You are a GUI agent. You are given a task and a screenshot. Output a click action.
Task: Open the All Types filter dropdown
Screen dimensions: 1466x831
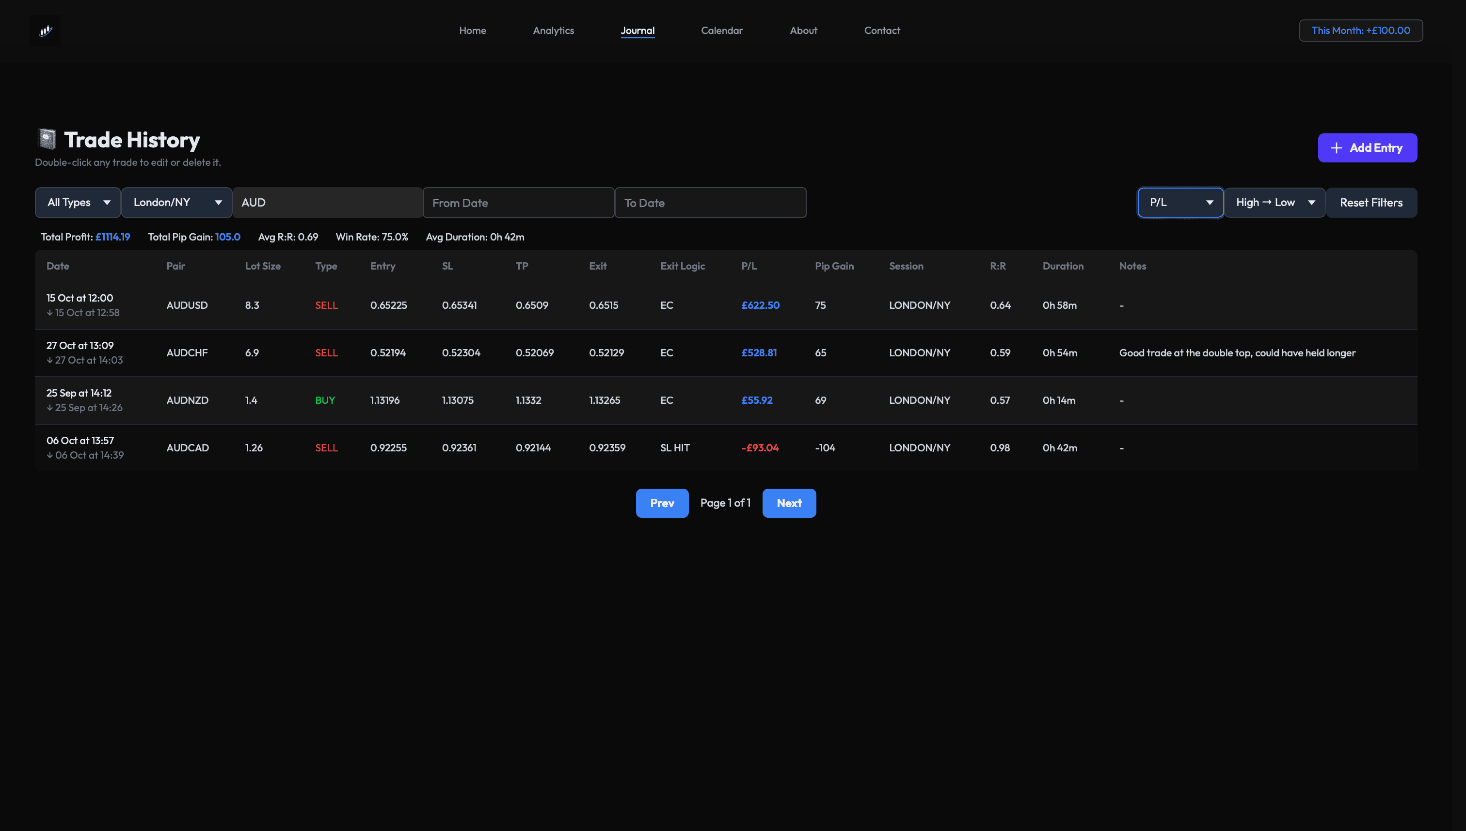[78, 203]
